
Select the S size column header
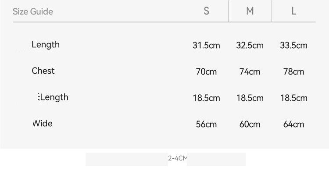[x=207, y=11]
